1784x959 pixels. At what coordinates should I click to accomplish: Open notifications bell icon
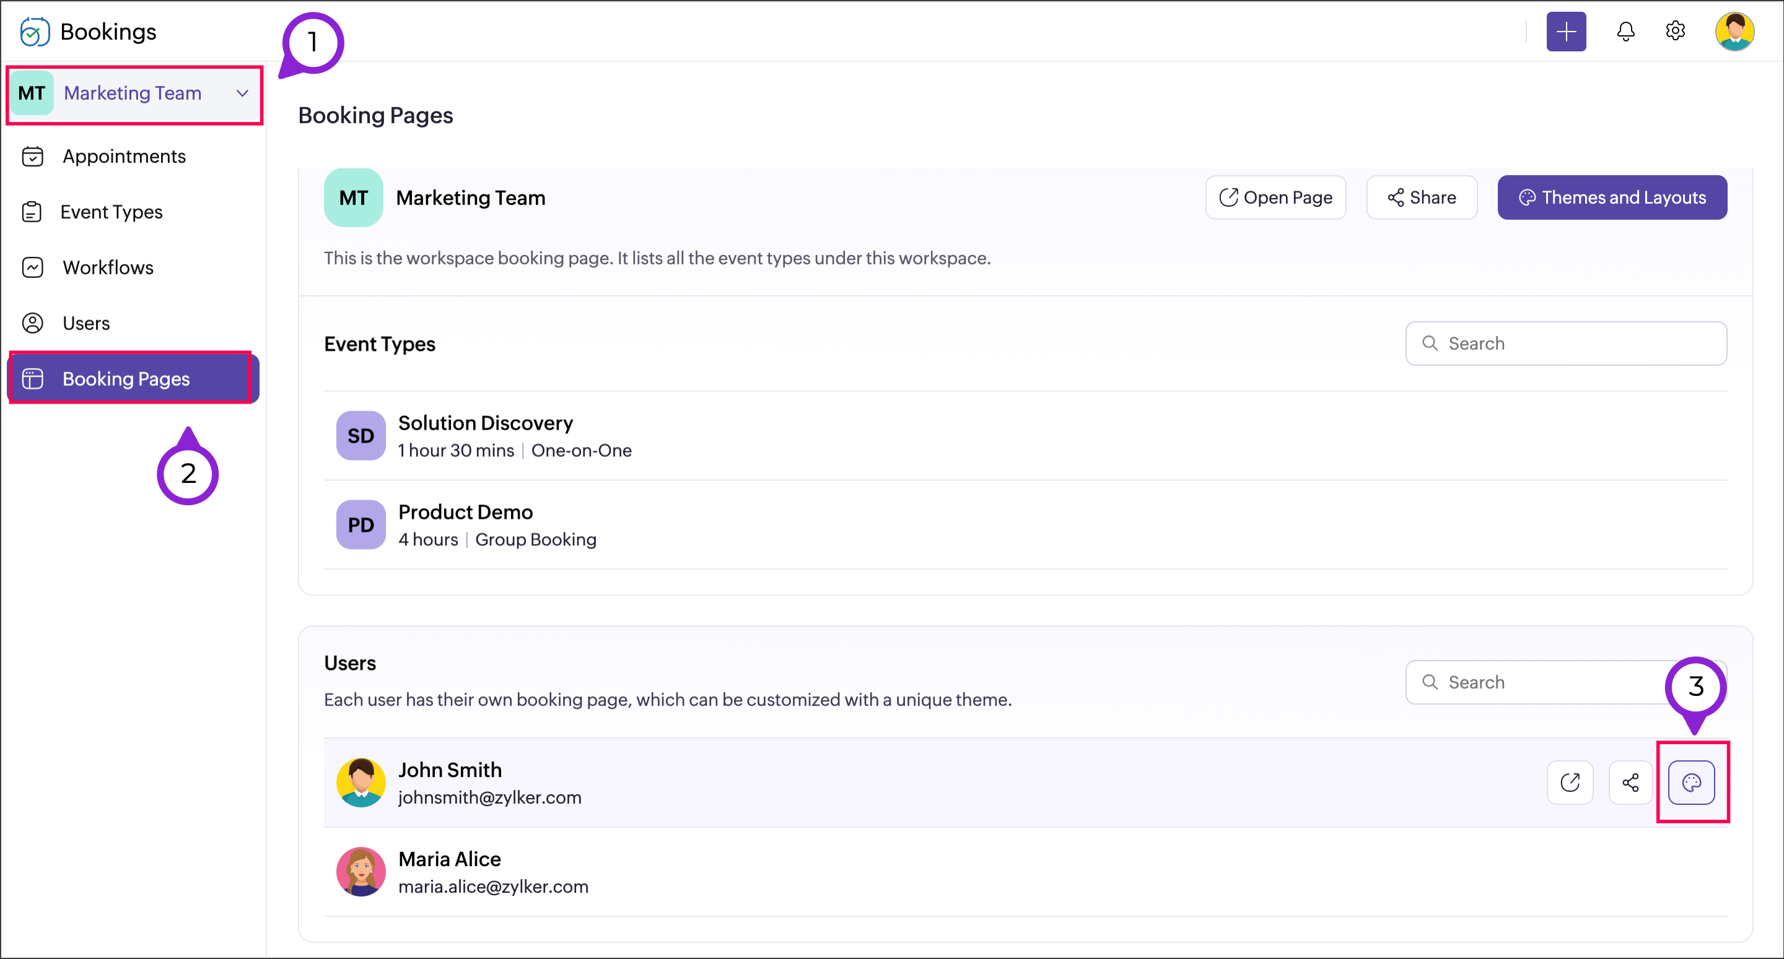pos(1625,32)
